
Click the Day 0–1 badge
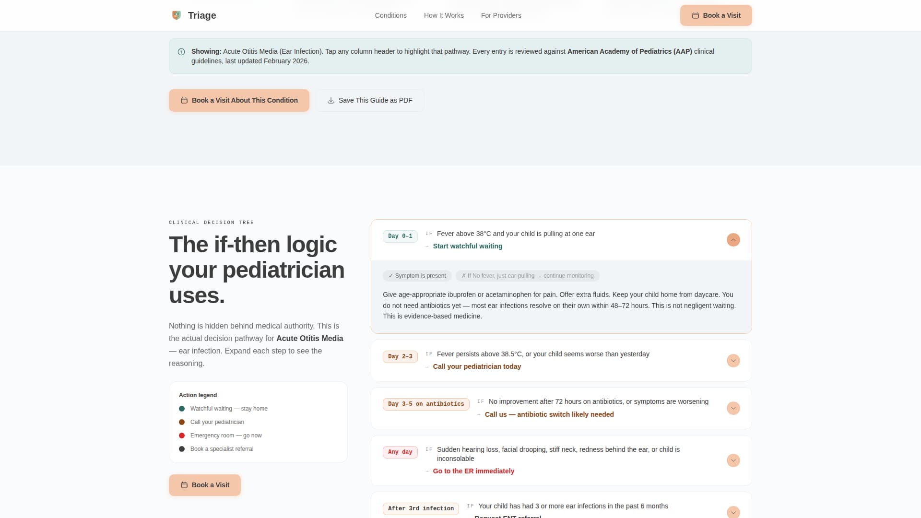[400, 236]
